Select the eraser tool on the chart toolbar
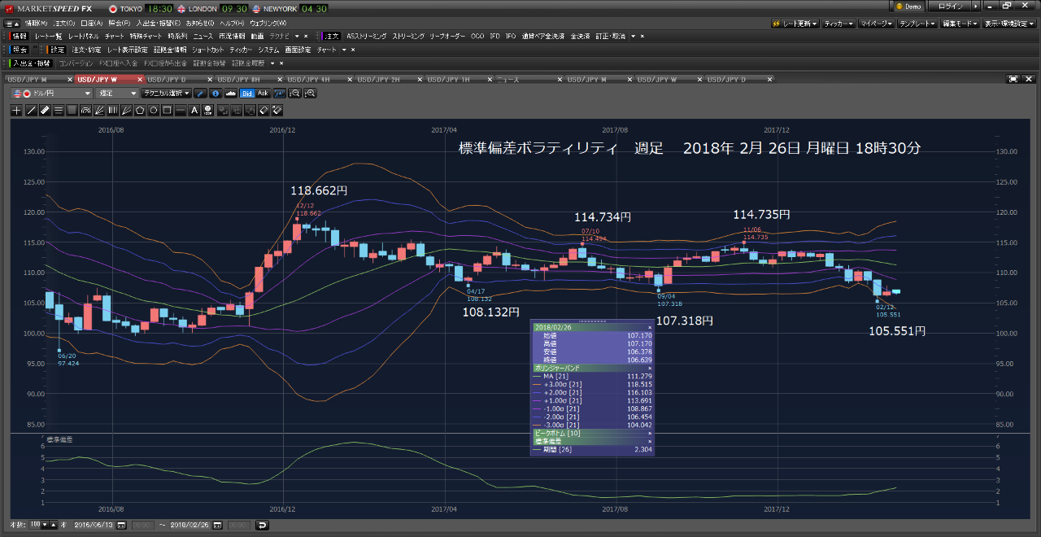Screen dimensions: 1041x537 [262, 110]
